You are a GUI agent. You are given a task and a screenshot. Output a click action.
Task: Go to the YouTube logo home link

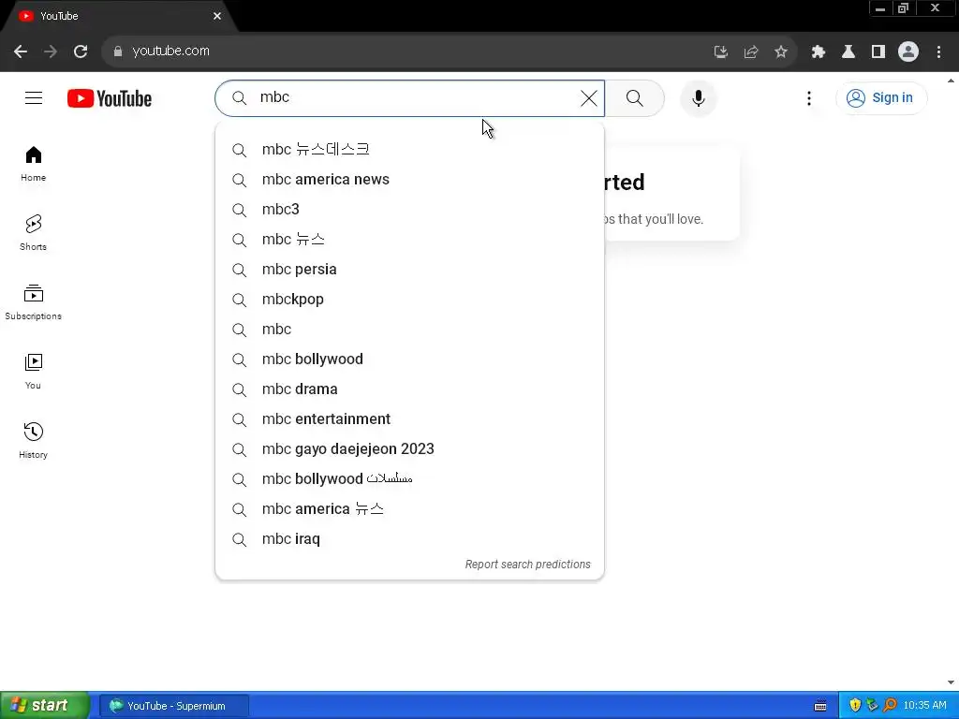110,98
